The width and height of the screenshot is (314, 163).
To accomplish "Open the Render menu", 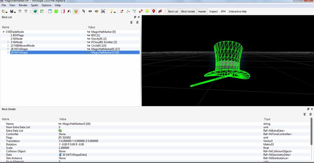I will 23,5.
